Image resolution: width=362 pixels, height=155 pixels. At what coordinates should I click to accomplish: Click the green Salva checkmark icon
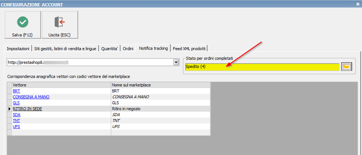[23, 22]
